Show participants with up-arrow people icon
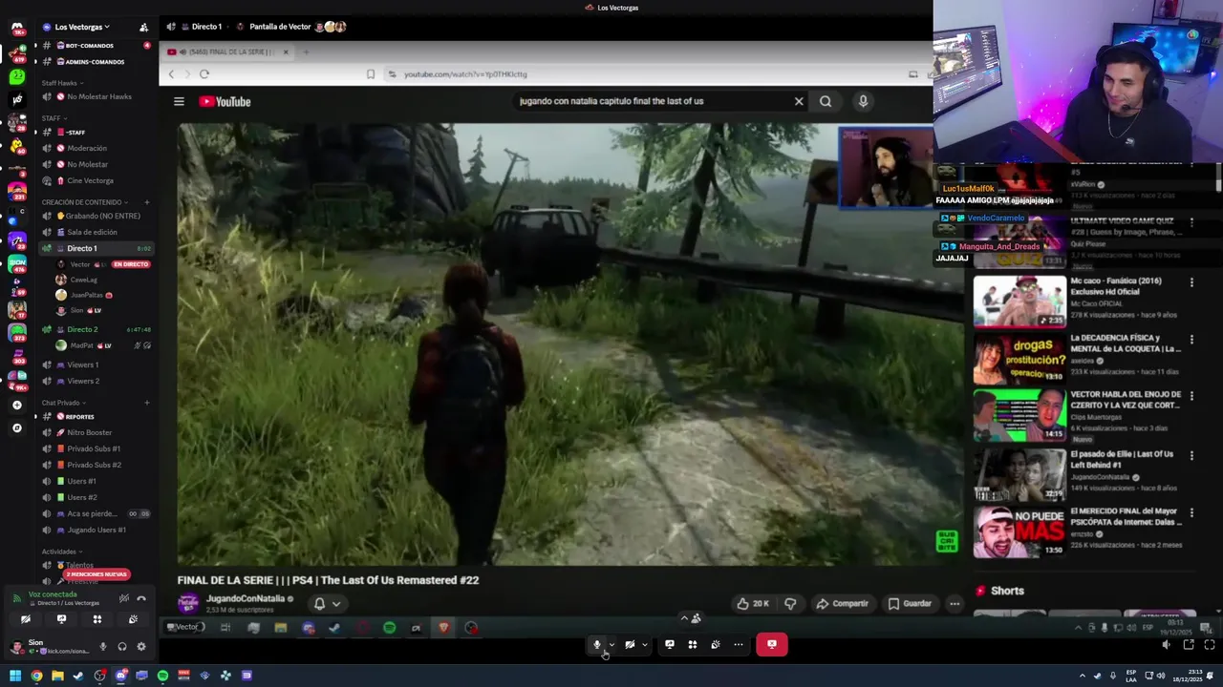The width and height of the screenshot is (1223, 687). (691, 618)
